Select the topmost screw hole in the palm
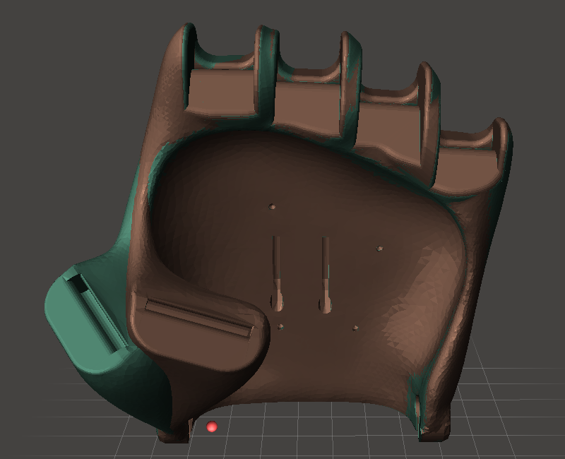Image resolution: width=565 pixels, height=459 pixels. [272, 206]
